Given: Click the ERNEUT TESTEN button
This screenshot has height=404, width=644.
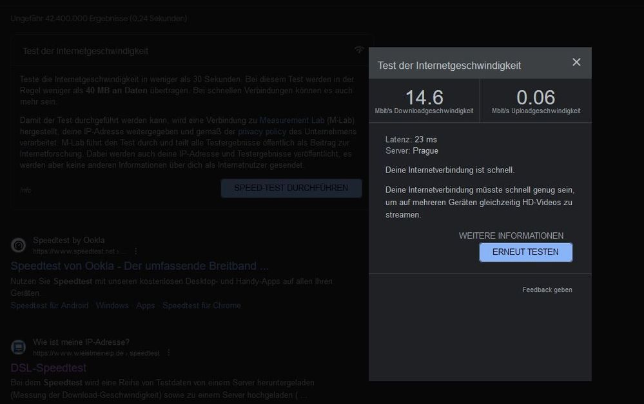Looking at the screenshot, I should point(526,252).
